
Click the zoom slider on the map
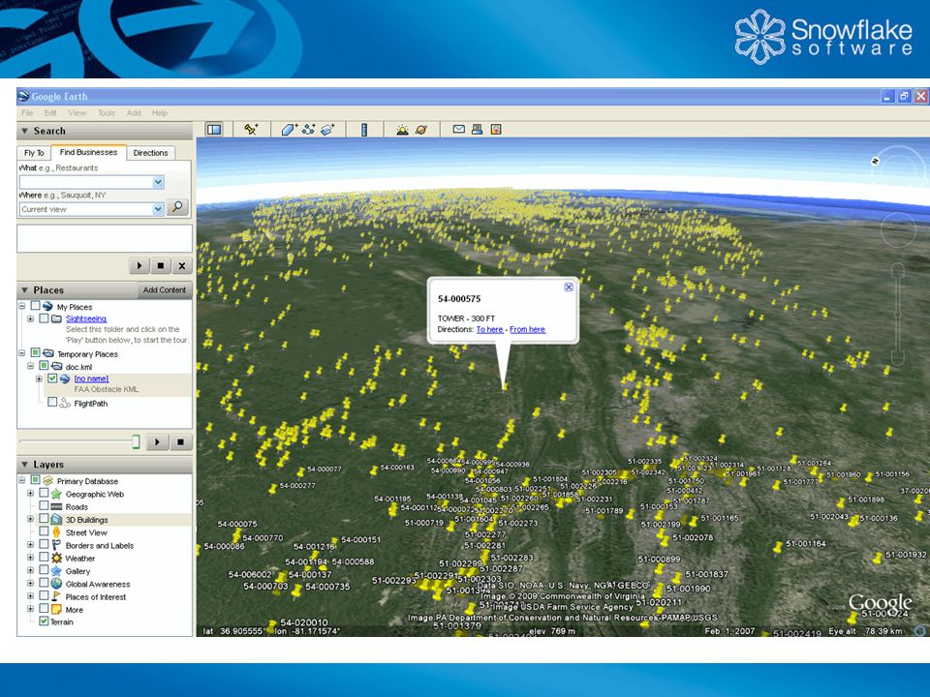tap(897, 314)
